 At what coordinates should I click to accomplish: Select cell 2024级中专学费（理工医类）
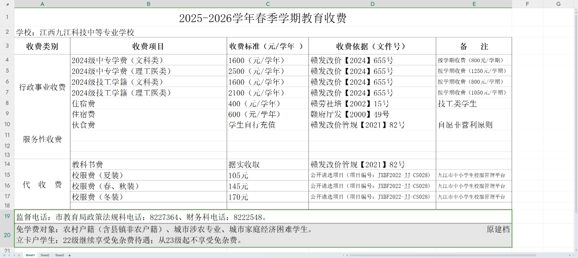(x=149, y=71)
